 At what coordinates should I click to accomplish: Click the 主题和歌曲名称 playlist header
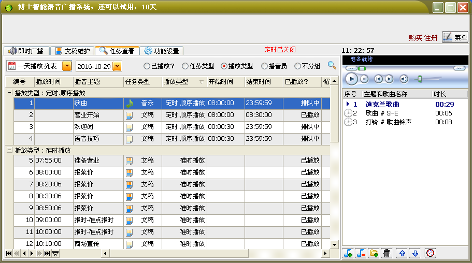[x=397, y=94]
